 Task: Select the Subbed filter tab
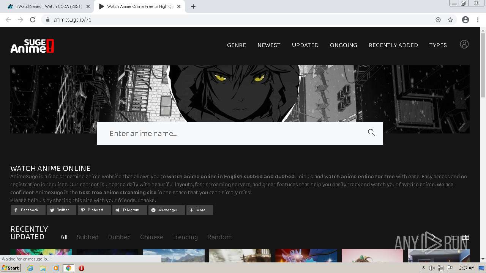[x=87, y=237]
